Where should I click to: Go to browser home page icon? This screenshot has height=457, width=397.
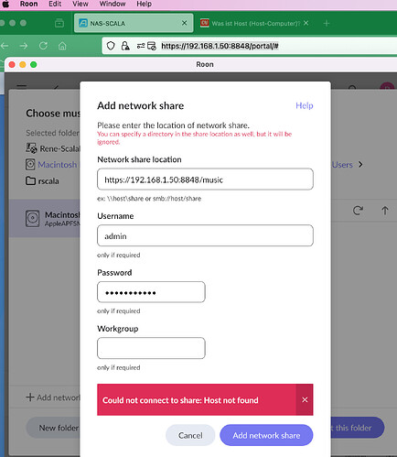[62, 46]
